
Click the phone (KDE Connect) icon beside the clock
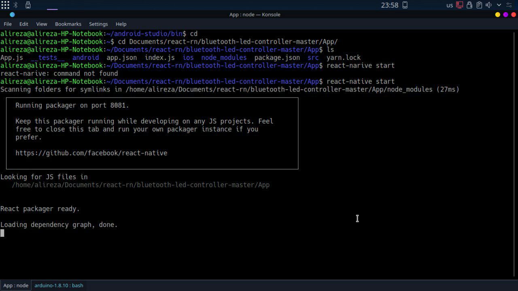tap(405, 5)
